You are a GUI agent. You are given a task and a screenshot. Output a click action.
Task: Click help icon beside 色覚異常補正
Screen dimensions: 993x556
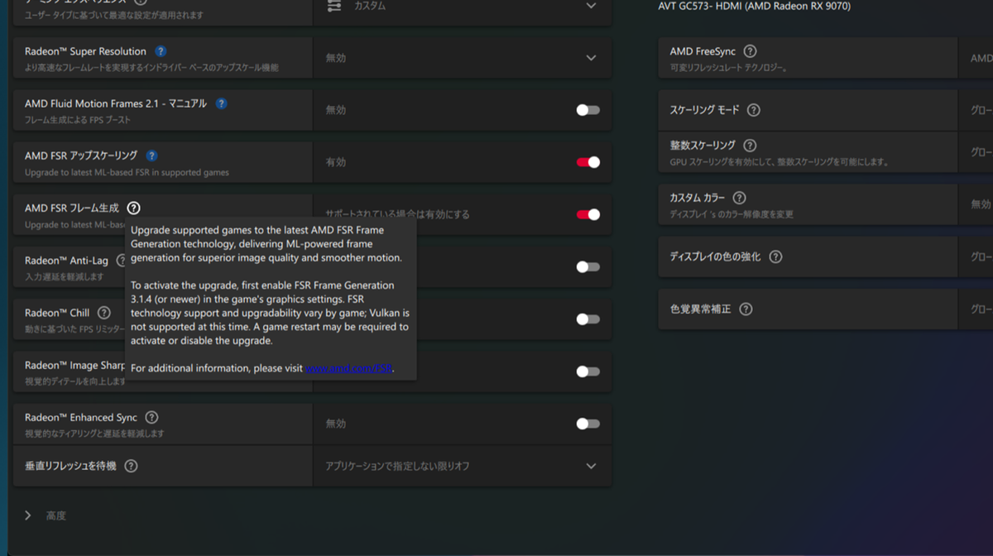(x=746, y=309)
